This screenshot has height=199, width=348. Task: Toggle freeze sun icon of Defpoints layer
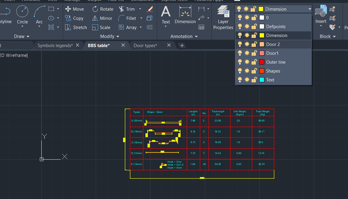[x=247, y=26]
